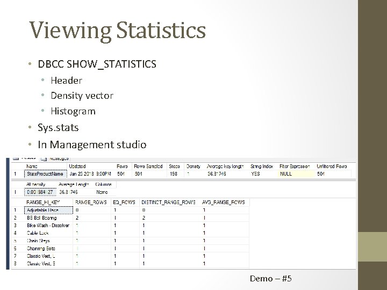Select the NULL Filter Expression cell
The height and width of the screenshot is (290, 387).
pos(296,174)
